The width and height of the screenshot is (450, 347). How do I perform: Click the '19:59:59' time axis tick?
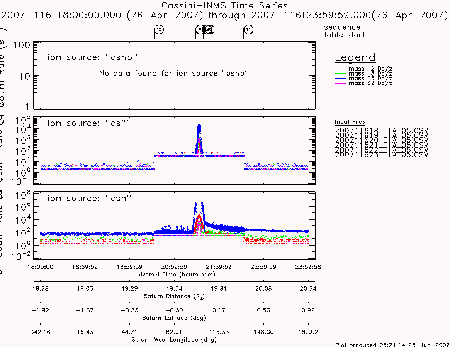pyautogui.click(x=129, y=267)
